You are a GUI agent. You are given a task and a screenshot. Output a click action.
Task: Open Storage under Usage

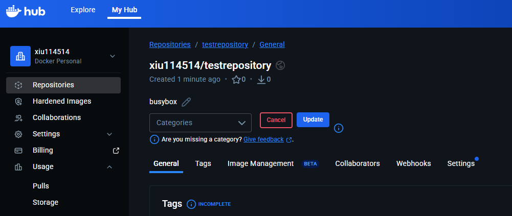(46, 202)
